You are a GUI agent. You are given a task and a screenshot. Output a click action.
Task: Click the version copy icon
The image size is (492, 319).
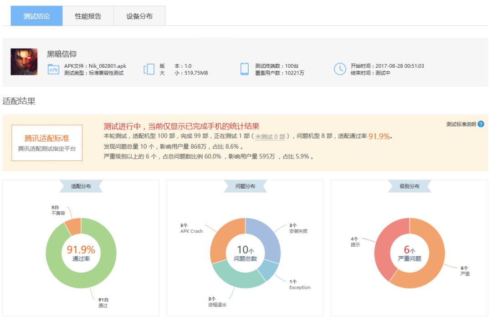[149, 70]
